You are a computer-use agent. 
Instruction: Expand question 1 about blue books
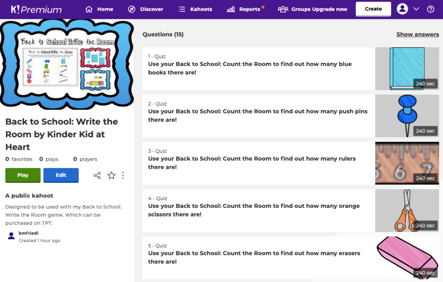tap(258, 68)
